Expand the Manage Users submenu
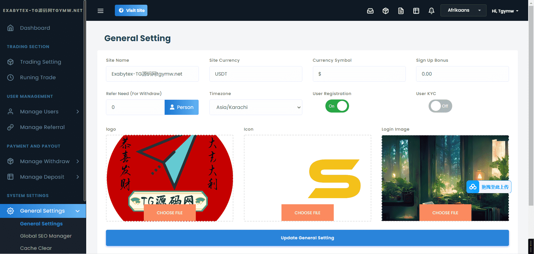The height and width of the screenshot is (254, 534). (x=78, y=112)
